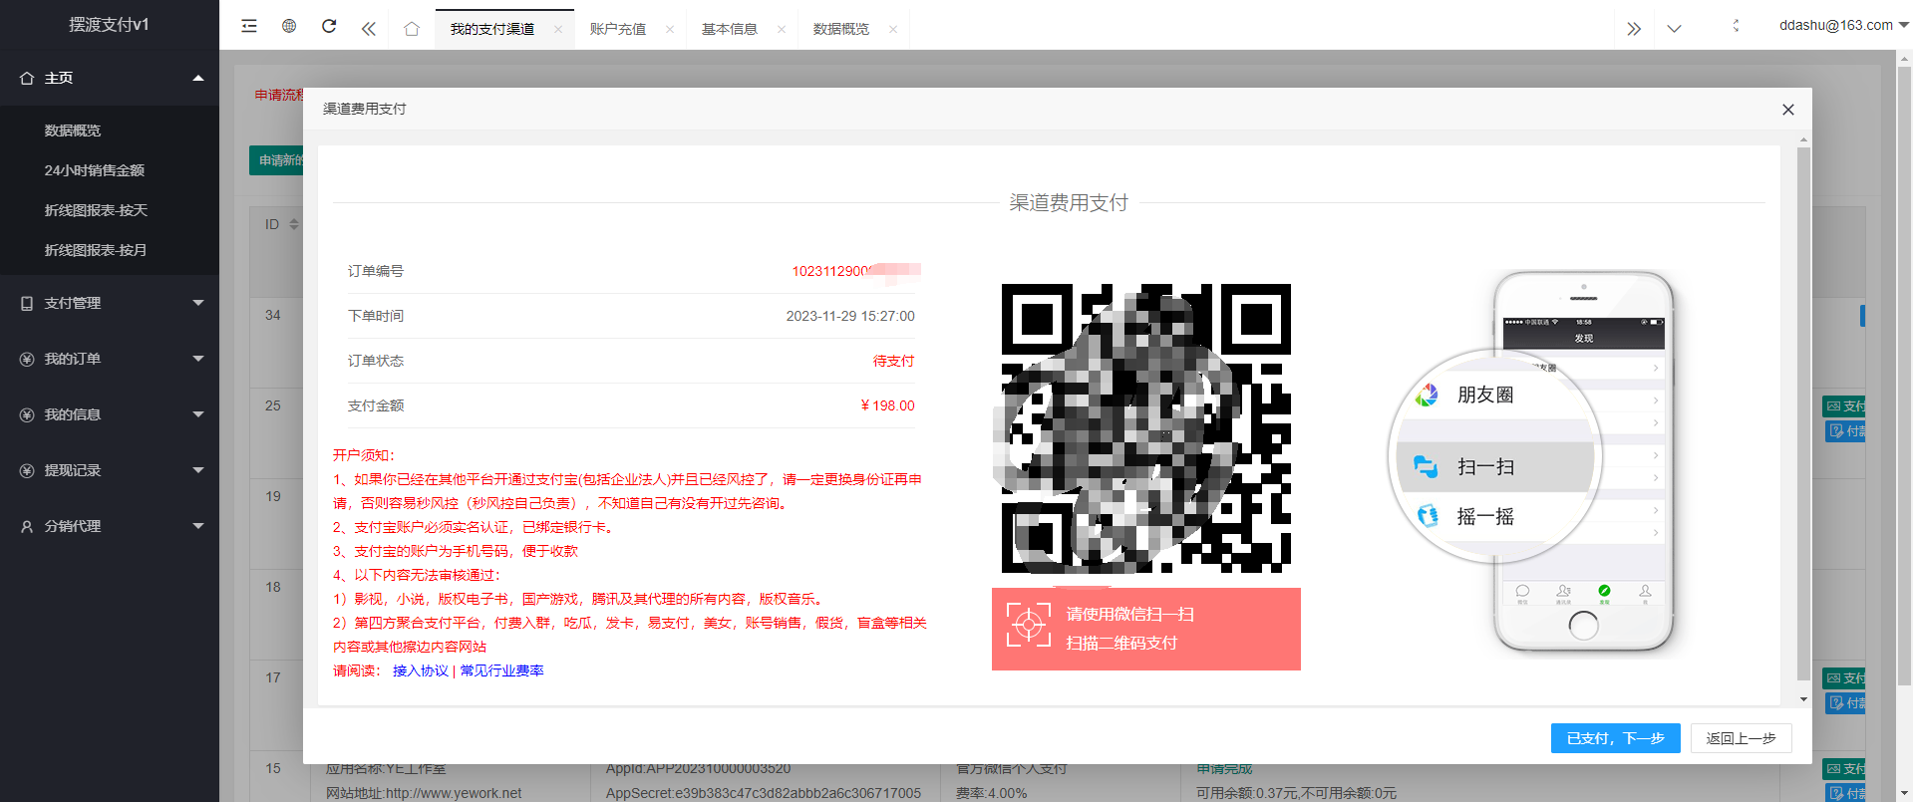This screenshot has width=1913, height=802.
Task: Click the 摆渡支付v1 logo title
Action: [109, 24]
